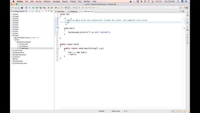
Task: Switch to the TestA.java editor tab
Action: [61, 11]
